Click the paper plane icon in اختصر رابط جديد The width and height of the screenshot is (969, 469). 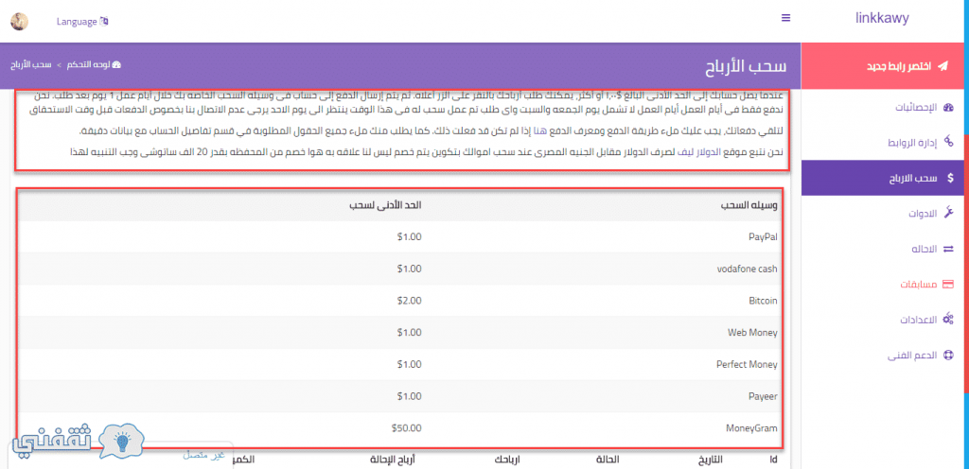[943, 66]
